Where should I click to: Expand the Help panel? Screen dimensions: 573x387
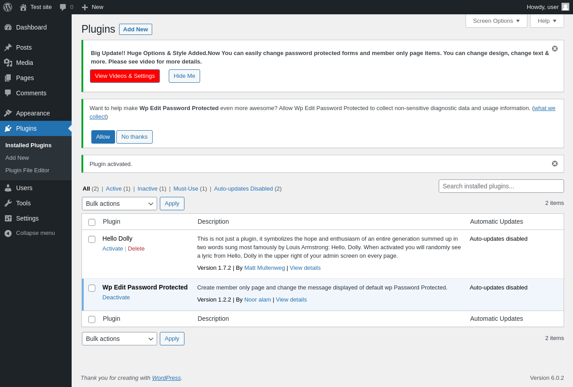click(x=547, y=21)
